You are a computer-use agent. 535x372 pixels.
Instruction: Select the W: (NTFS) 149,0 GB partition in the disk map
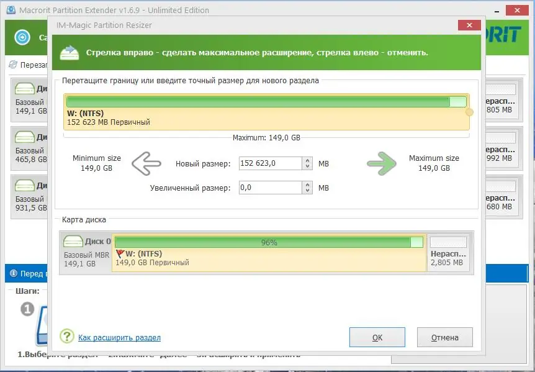pos(269,253)
